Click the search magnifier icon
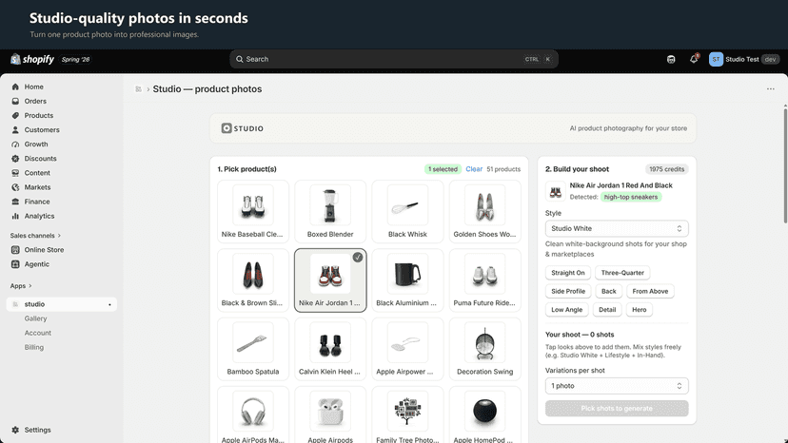 point(240,59)
